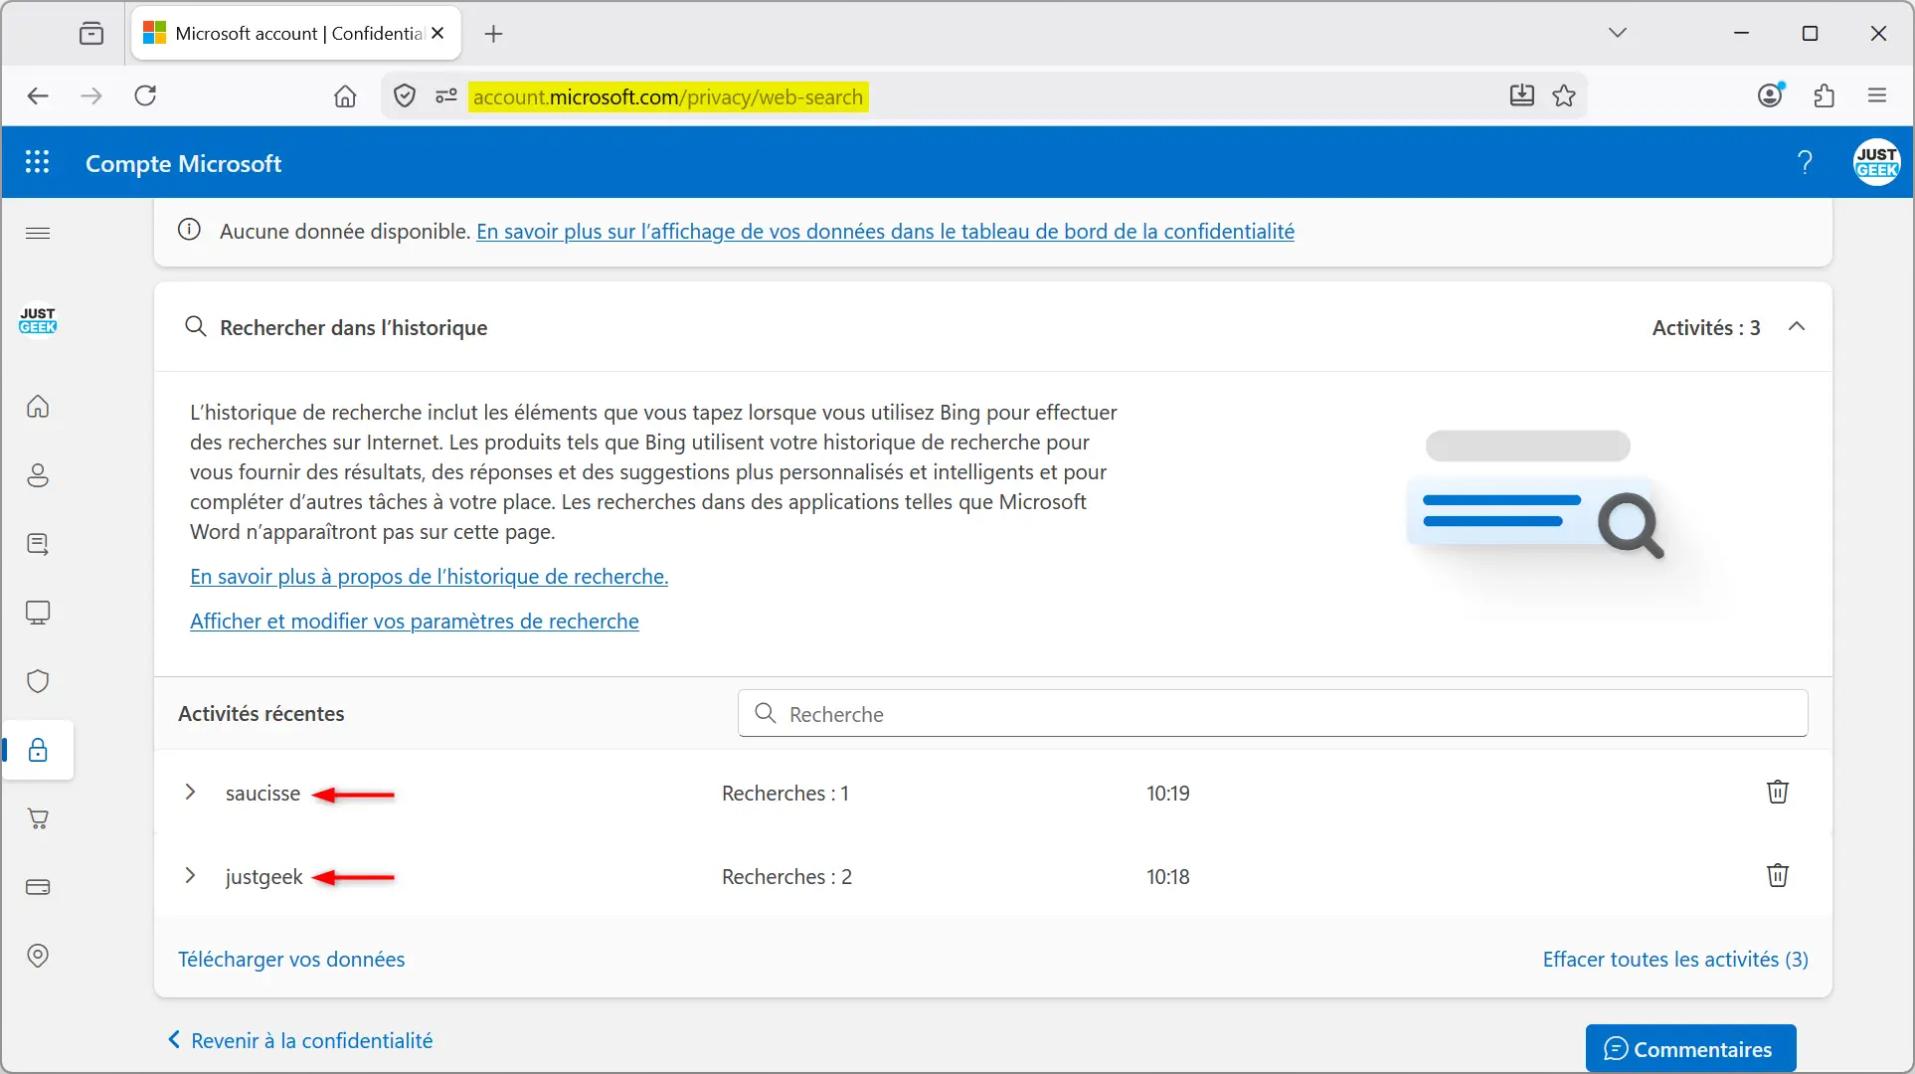Click the help question mark icon
The height and width of the screenshot is (1074, 1915).
[1805, 162]
